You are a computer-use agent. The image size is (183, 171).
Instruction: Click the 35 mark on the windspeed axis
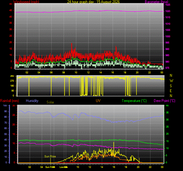tap(10, 23)
